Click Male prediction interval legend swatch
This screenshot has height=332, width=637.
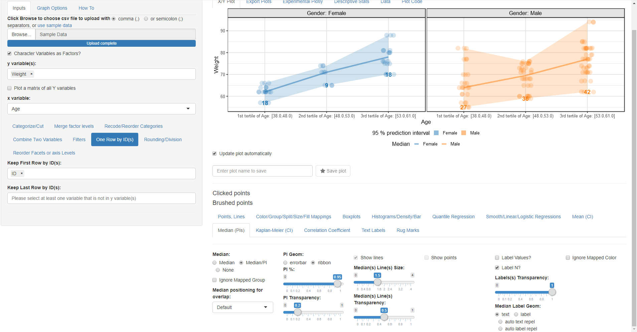coord(464,133)
